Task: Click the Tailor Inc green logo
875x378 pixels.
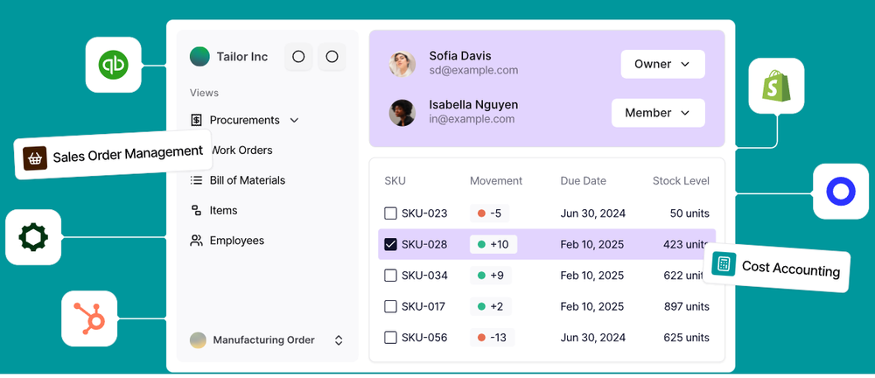Action: 199,56
